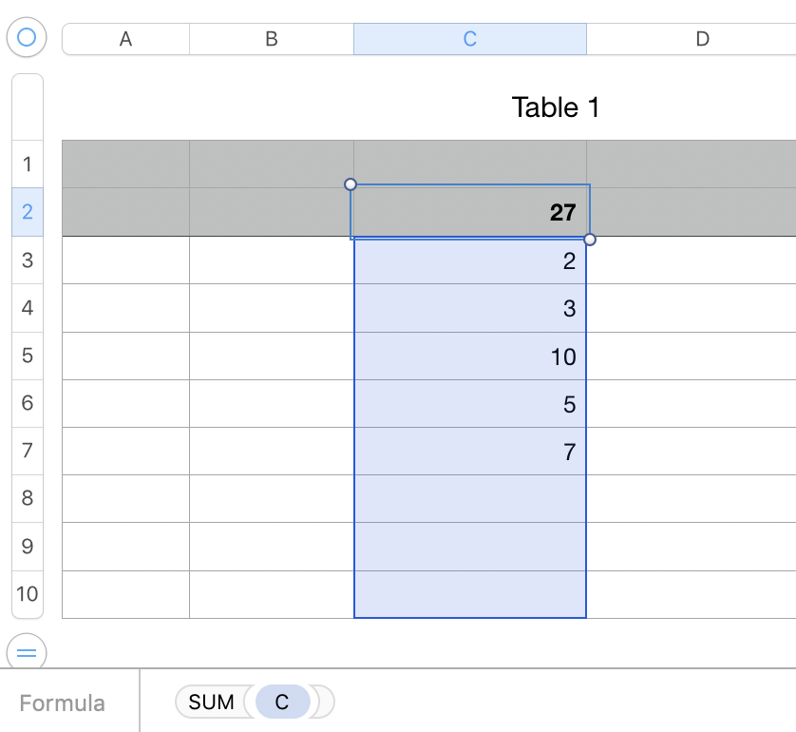Image resolution: width=796 pixels, height=732 pixels.
Task: Select row 8 header
Action: 28,498
